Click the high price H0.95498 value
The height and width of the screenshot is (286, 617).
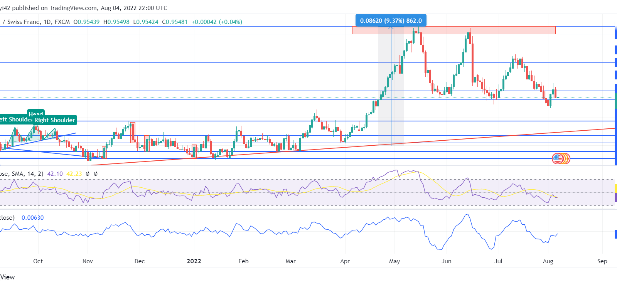point(116,22)
